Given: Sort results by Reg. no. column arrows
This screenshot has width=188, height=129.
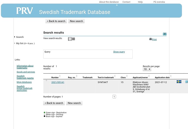Looking at the screenshot, I should coord(77,76).
